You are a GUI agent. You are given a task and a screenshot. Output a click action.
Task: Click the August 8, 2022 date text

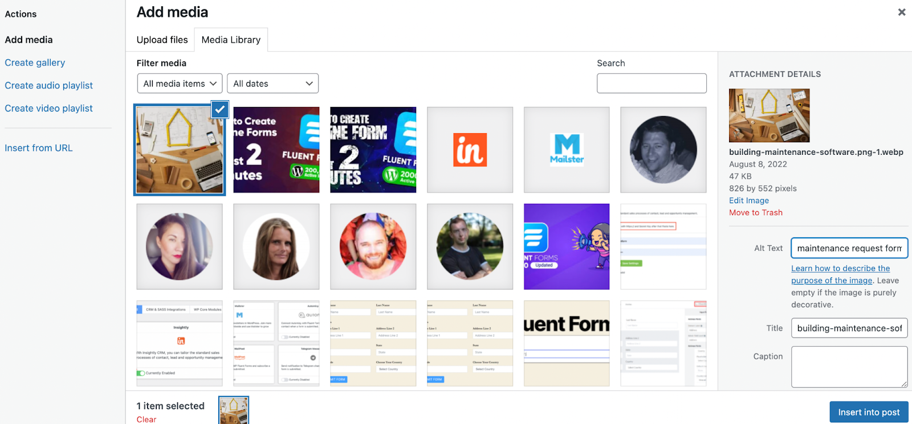[x=758, y=164]
